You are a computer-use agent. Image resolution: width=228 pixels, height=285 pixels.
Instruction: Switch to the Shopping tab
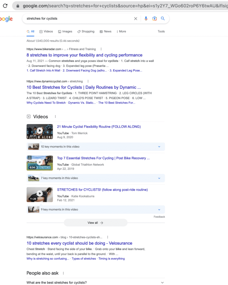pos(86,31)
